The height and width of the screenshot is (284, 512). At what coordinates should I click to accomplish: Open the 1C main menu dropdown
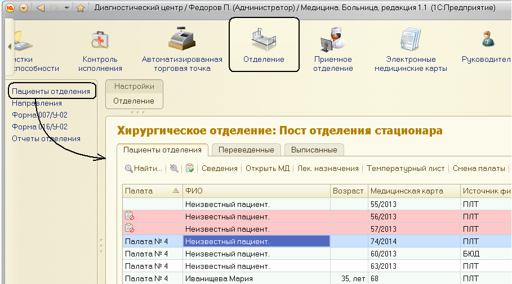tap(23, 8)
